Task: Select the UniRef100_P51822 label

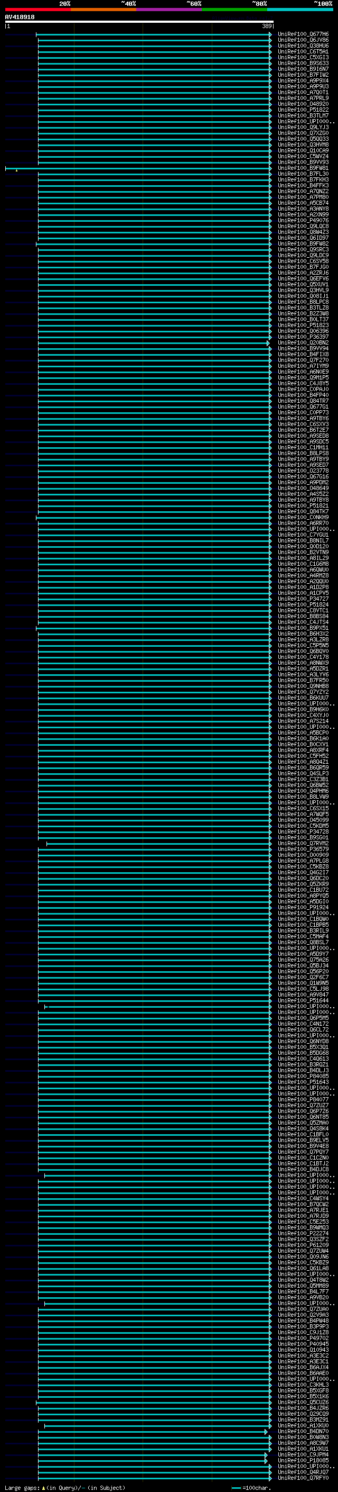Action: 303,110
